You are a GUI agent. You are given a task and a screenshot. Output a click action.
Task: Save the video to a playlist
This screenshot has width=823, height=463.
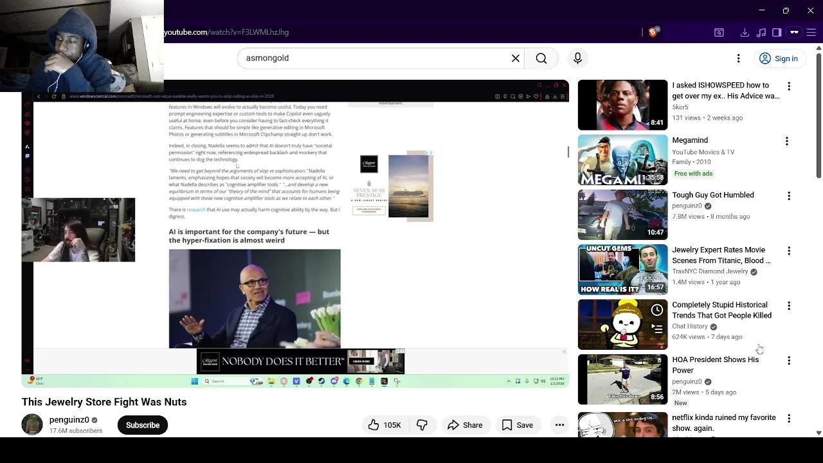click(518, 425)
